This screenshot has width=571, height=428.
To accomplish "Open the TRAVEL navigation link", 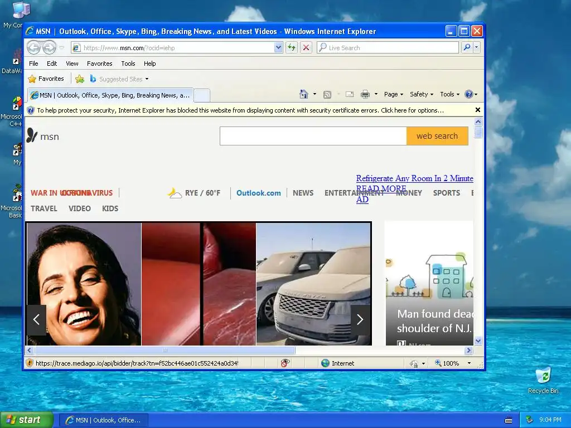I will tap(43, 208).
